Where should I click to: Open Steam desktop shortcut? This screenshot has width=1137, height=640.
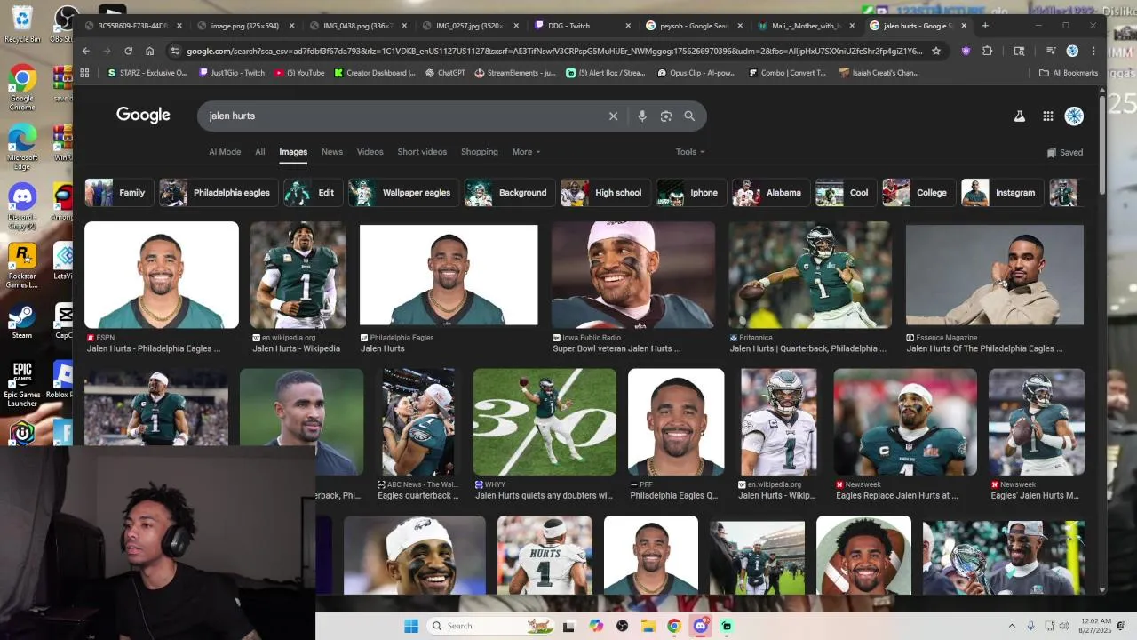pos(22,322)
